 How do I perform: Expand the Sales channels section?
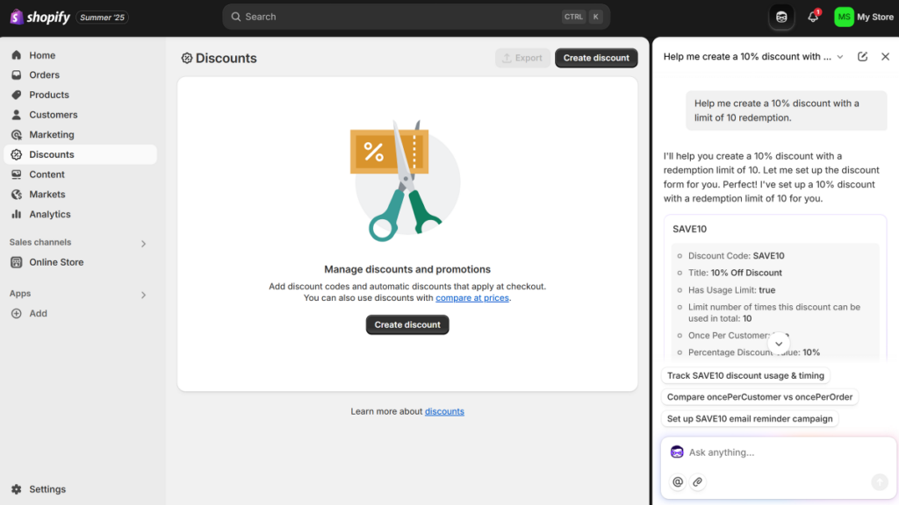(x=143, y=243)
